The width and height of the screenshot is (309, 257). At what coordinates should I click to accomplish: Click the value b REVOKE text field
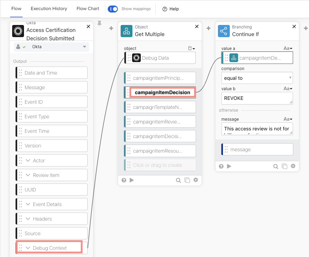(257, 98)
